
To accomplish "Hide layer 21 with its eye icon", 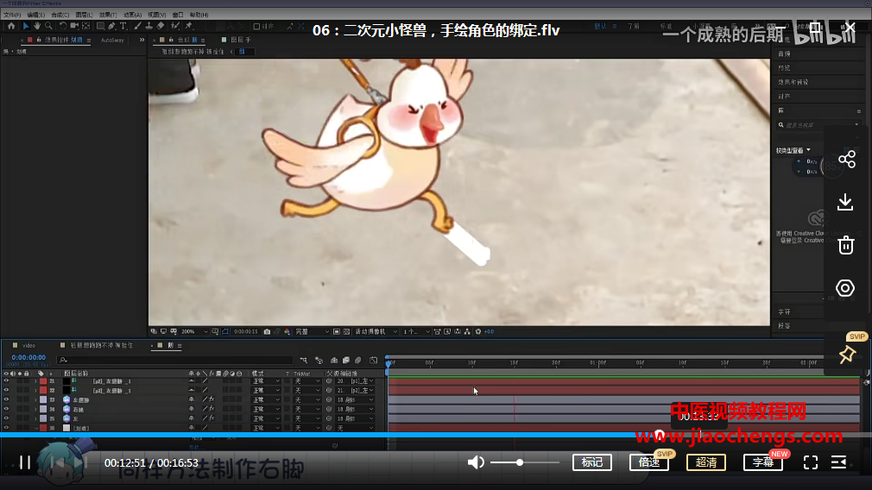I will [x=6, y=381].
